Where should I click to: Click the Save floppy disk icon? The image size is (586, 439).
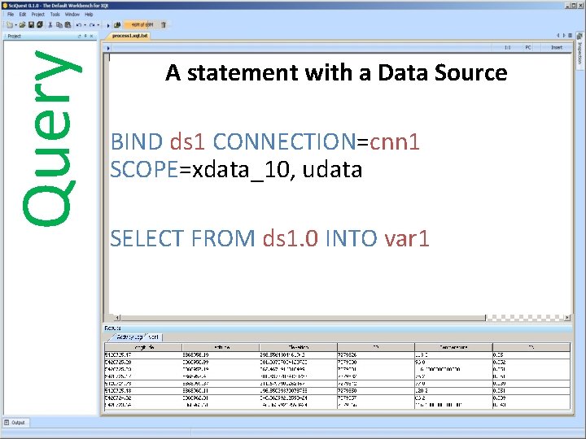[x=32, y=25]
